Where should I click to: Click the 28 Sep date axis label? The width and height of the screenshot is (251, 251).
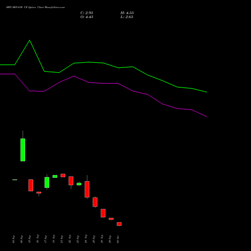point(102,239)
